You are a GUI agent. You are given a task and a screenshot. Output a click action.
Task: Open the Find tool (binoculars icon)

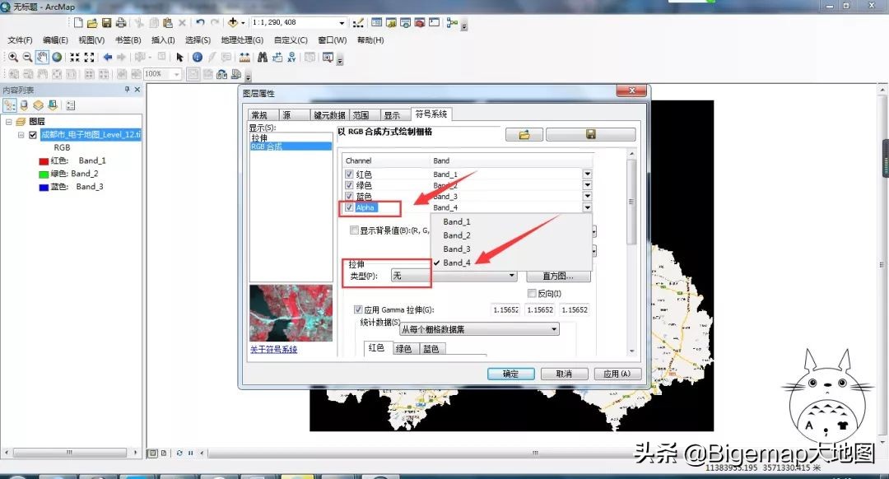263,57
